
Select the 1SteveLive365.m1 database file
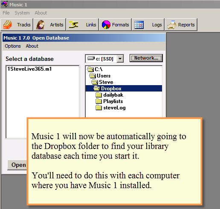29,69
